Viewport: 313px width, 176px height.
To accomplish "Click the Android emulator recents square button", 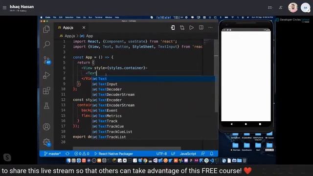I will [260, 124].
